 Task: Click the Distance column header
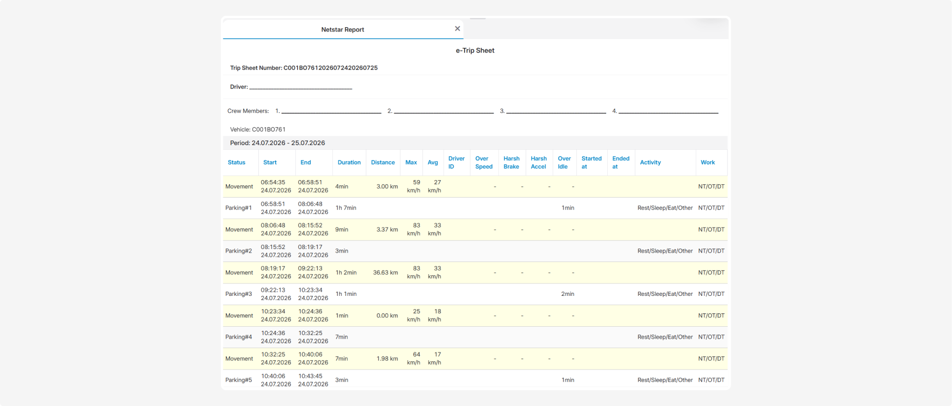pyautogui.click(x=383, y=163)
